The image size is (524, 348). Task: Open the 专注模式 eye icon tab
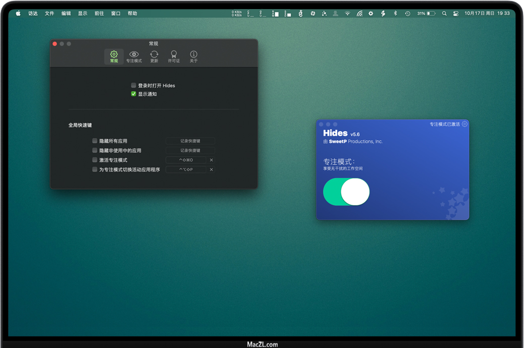pos(134,56)
